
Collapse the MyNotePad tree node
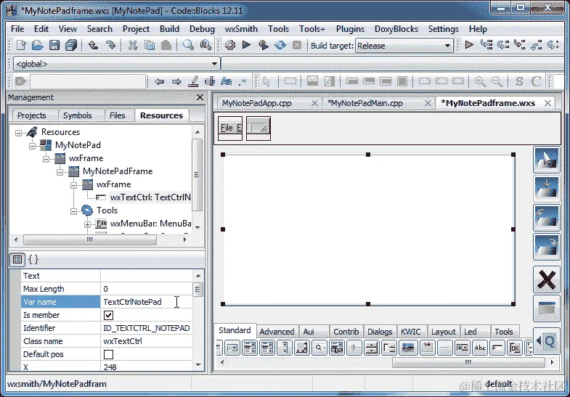(32, 146)
